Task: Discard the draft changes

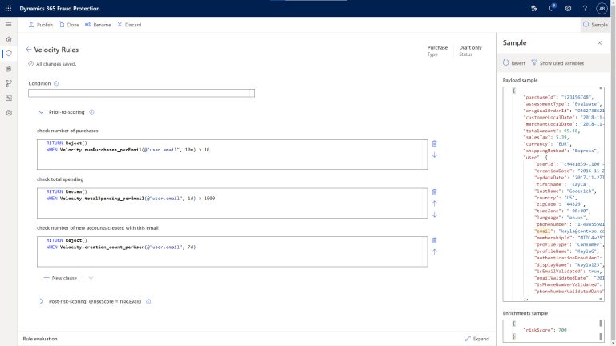Action: [129, 25]
